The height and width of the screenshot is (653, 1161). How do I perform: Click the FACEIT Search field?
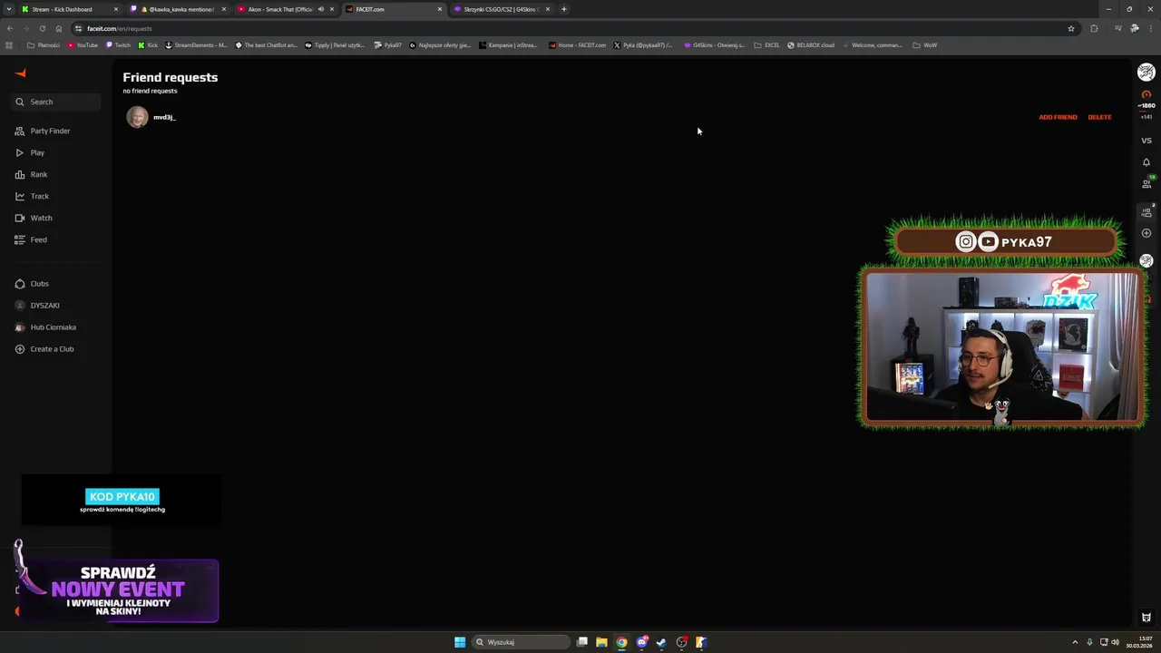(55, 102)
